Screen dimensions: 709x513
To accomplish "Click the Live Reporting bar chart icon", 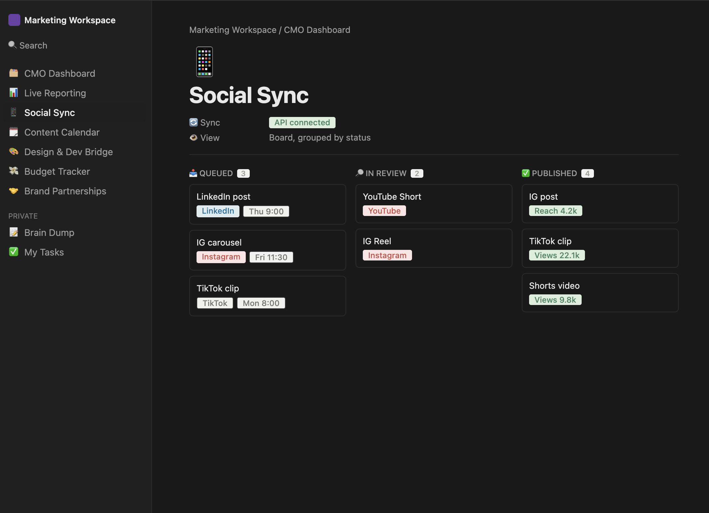I will coord(14,93).
